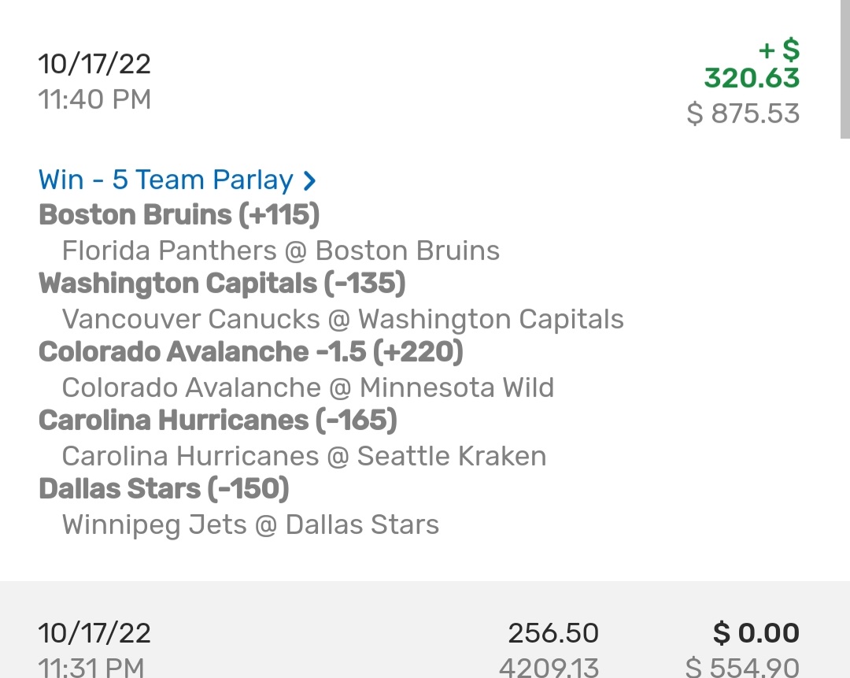
Task: Tap Vancouver Canucks @ Washington Capitals matchup
Action: click(x=342, y=319)
